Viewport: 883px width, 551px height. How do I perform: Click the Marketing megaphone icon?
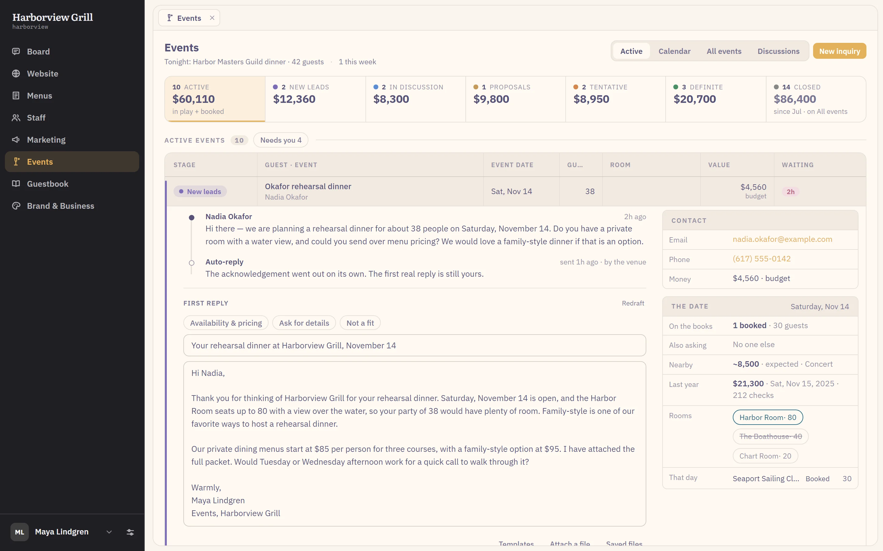16,140
